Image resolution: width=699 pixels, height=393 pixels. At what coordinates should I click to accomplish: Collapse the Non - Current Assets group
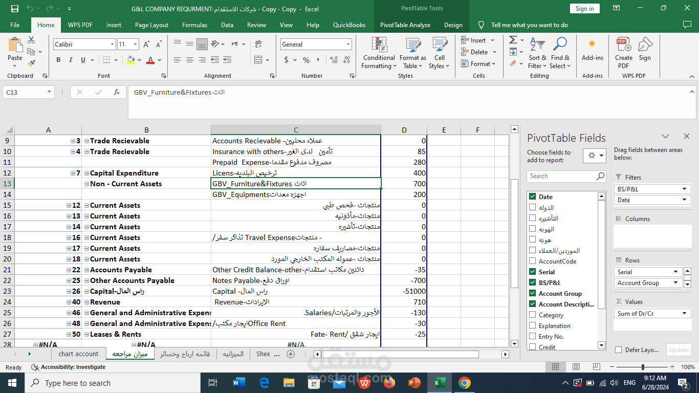pos(86,184)
